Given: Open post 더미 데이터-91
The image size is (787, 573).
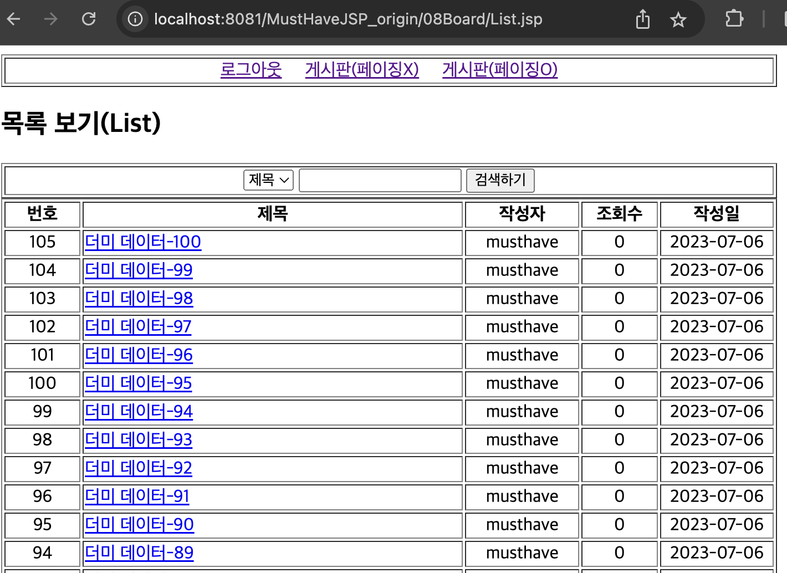Looking at the screenshot, I should (137, 497).
